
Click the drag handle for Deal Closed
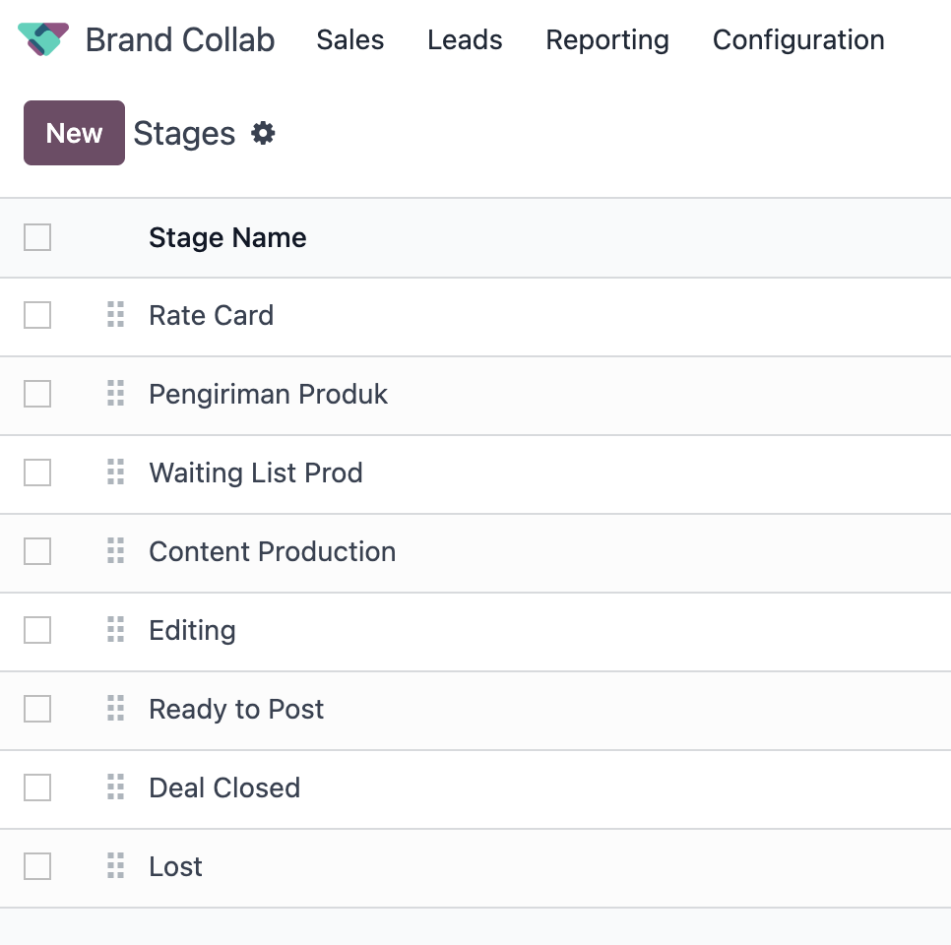[116, 787]
